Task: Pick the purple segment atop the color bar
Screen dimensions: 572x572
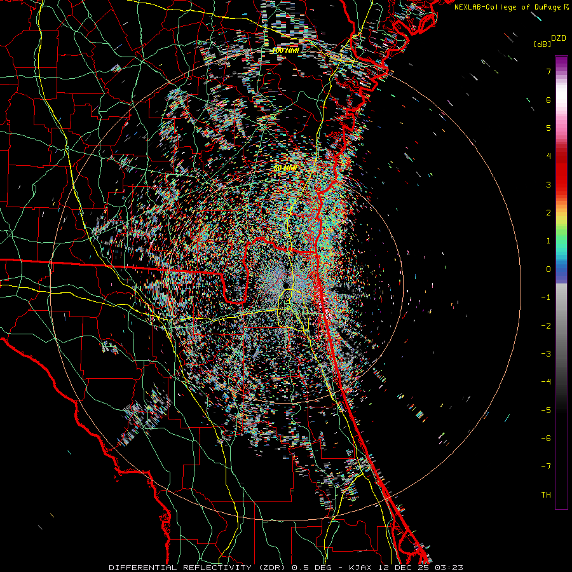Action: click(561, 61)
